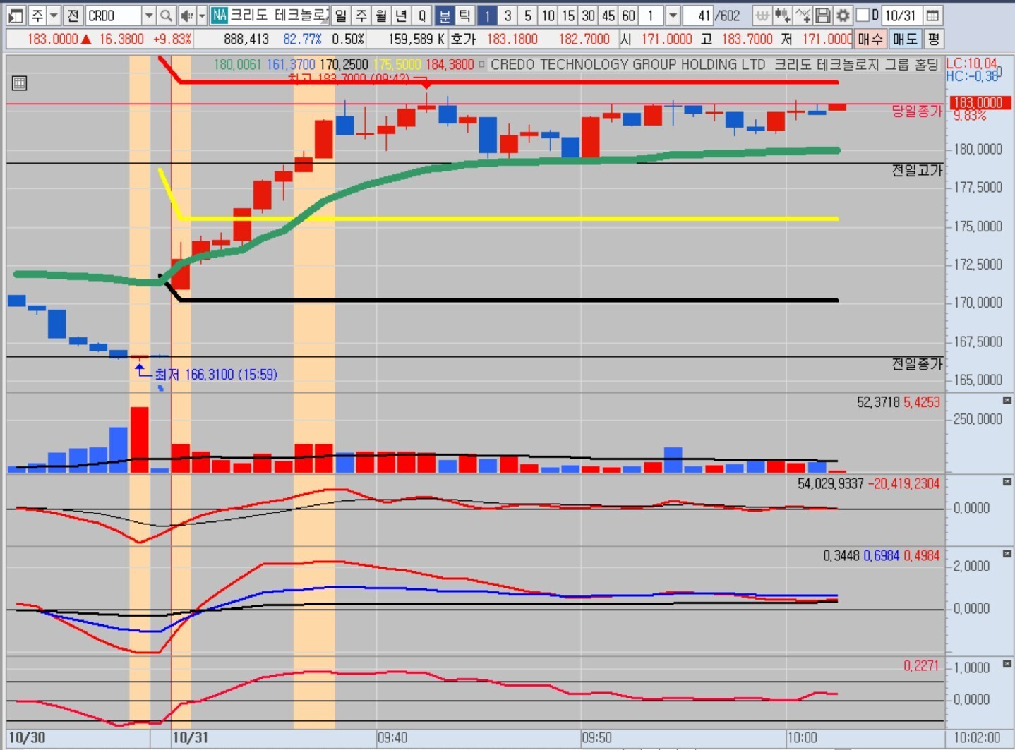Image resolution: width=1015 pixels, height=750 pixels.
Task: Close the bottom indicator panel showing 0.2271
Action: 1007,664
